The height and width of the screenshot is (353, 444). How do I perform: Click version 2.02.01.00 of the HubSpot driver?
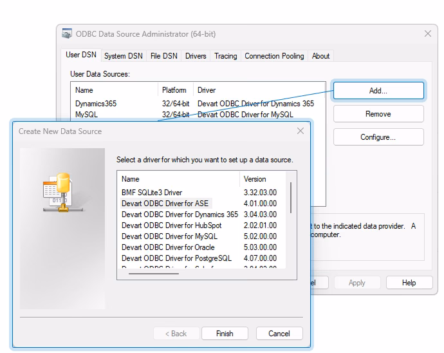(260, 225)
